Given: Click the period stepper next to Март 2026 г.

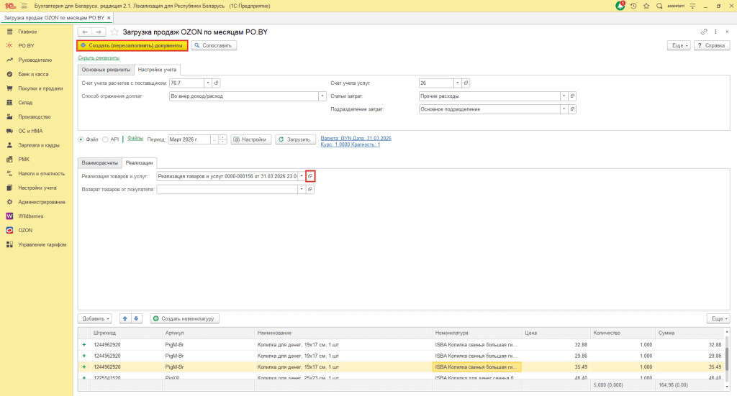Looking at the screenshot, I should point(223,140).
